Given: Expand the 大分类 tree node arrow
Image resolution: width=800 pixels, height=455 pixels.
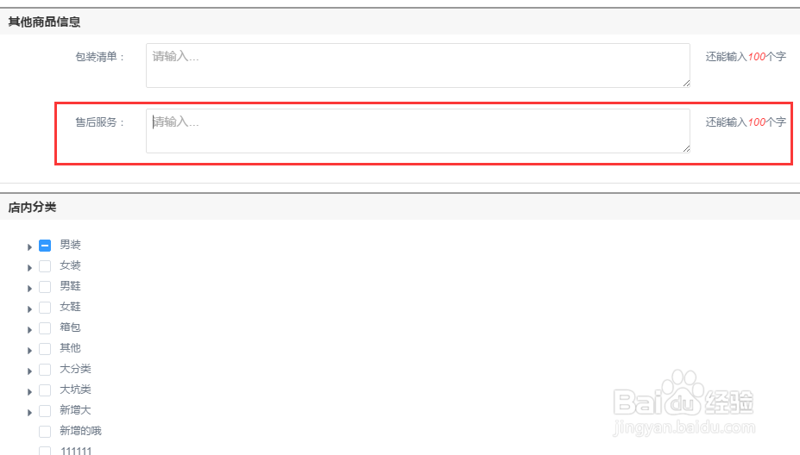Looking at the screenshot, I should tap(29, 371).
